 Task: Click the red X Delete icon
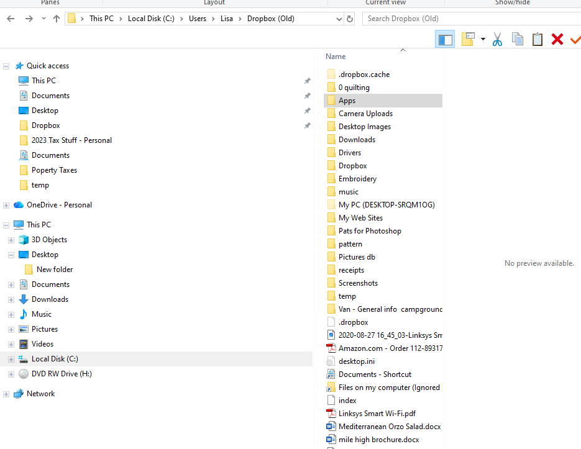click(557, 40)
